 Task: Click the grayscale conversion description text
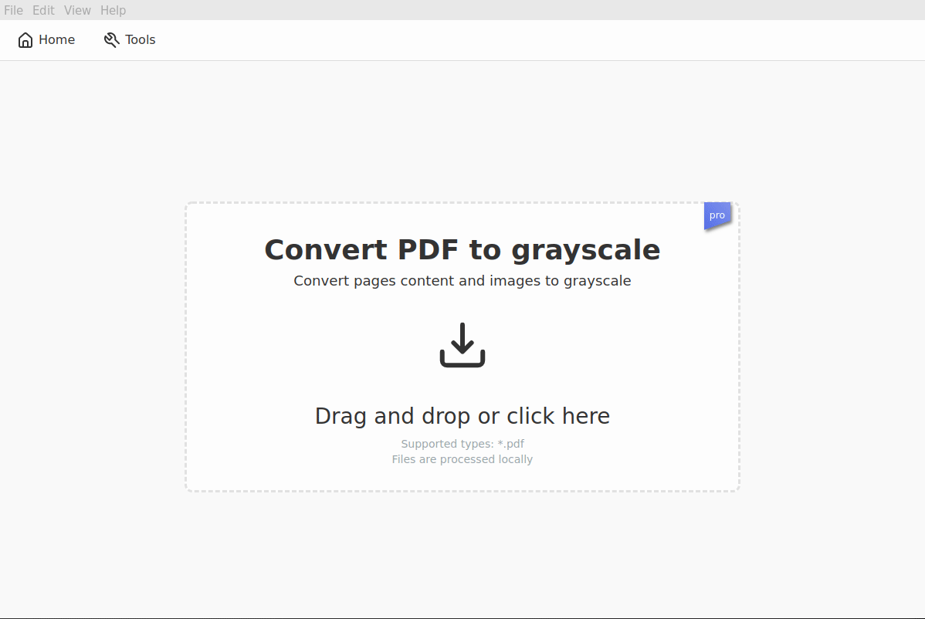[462, 280]
